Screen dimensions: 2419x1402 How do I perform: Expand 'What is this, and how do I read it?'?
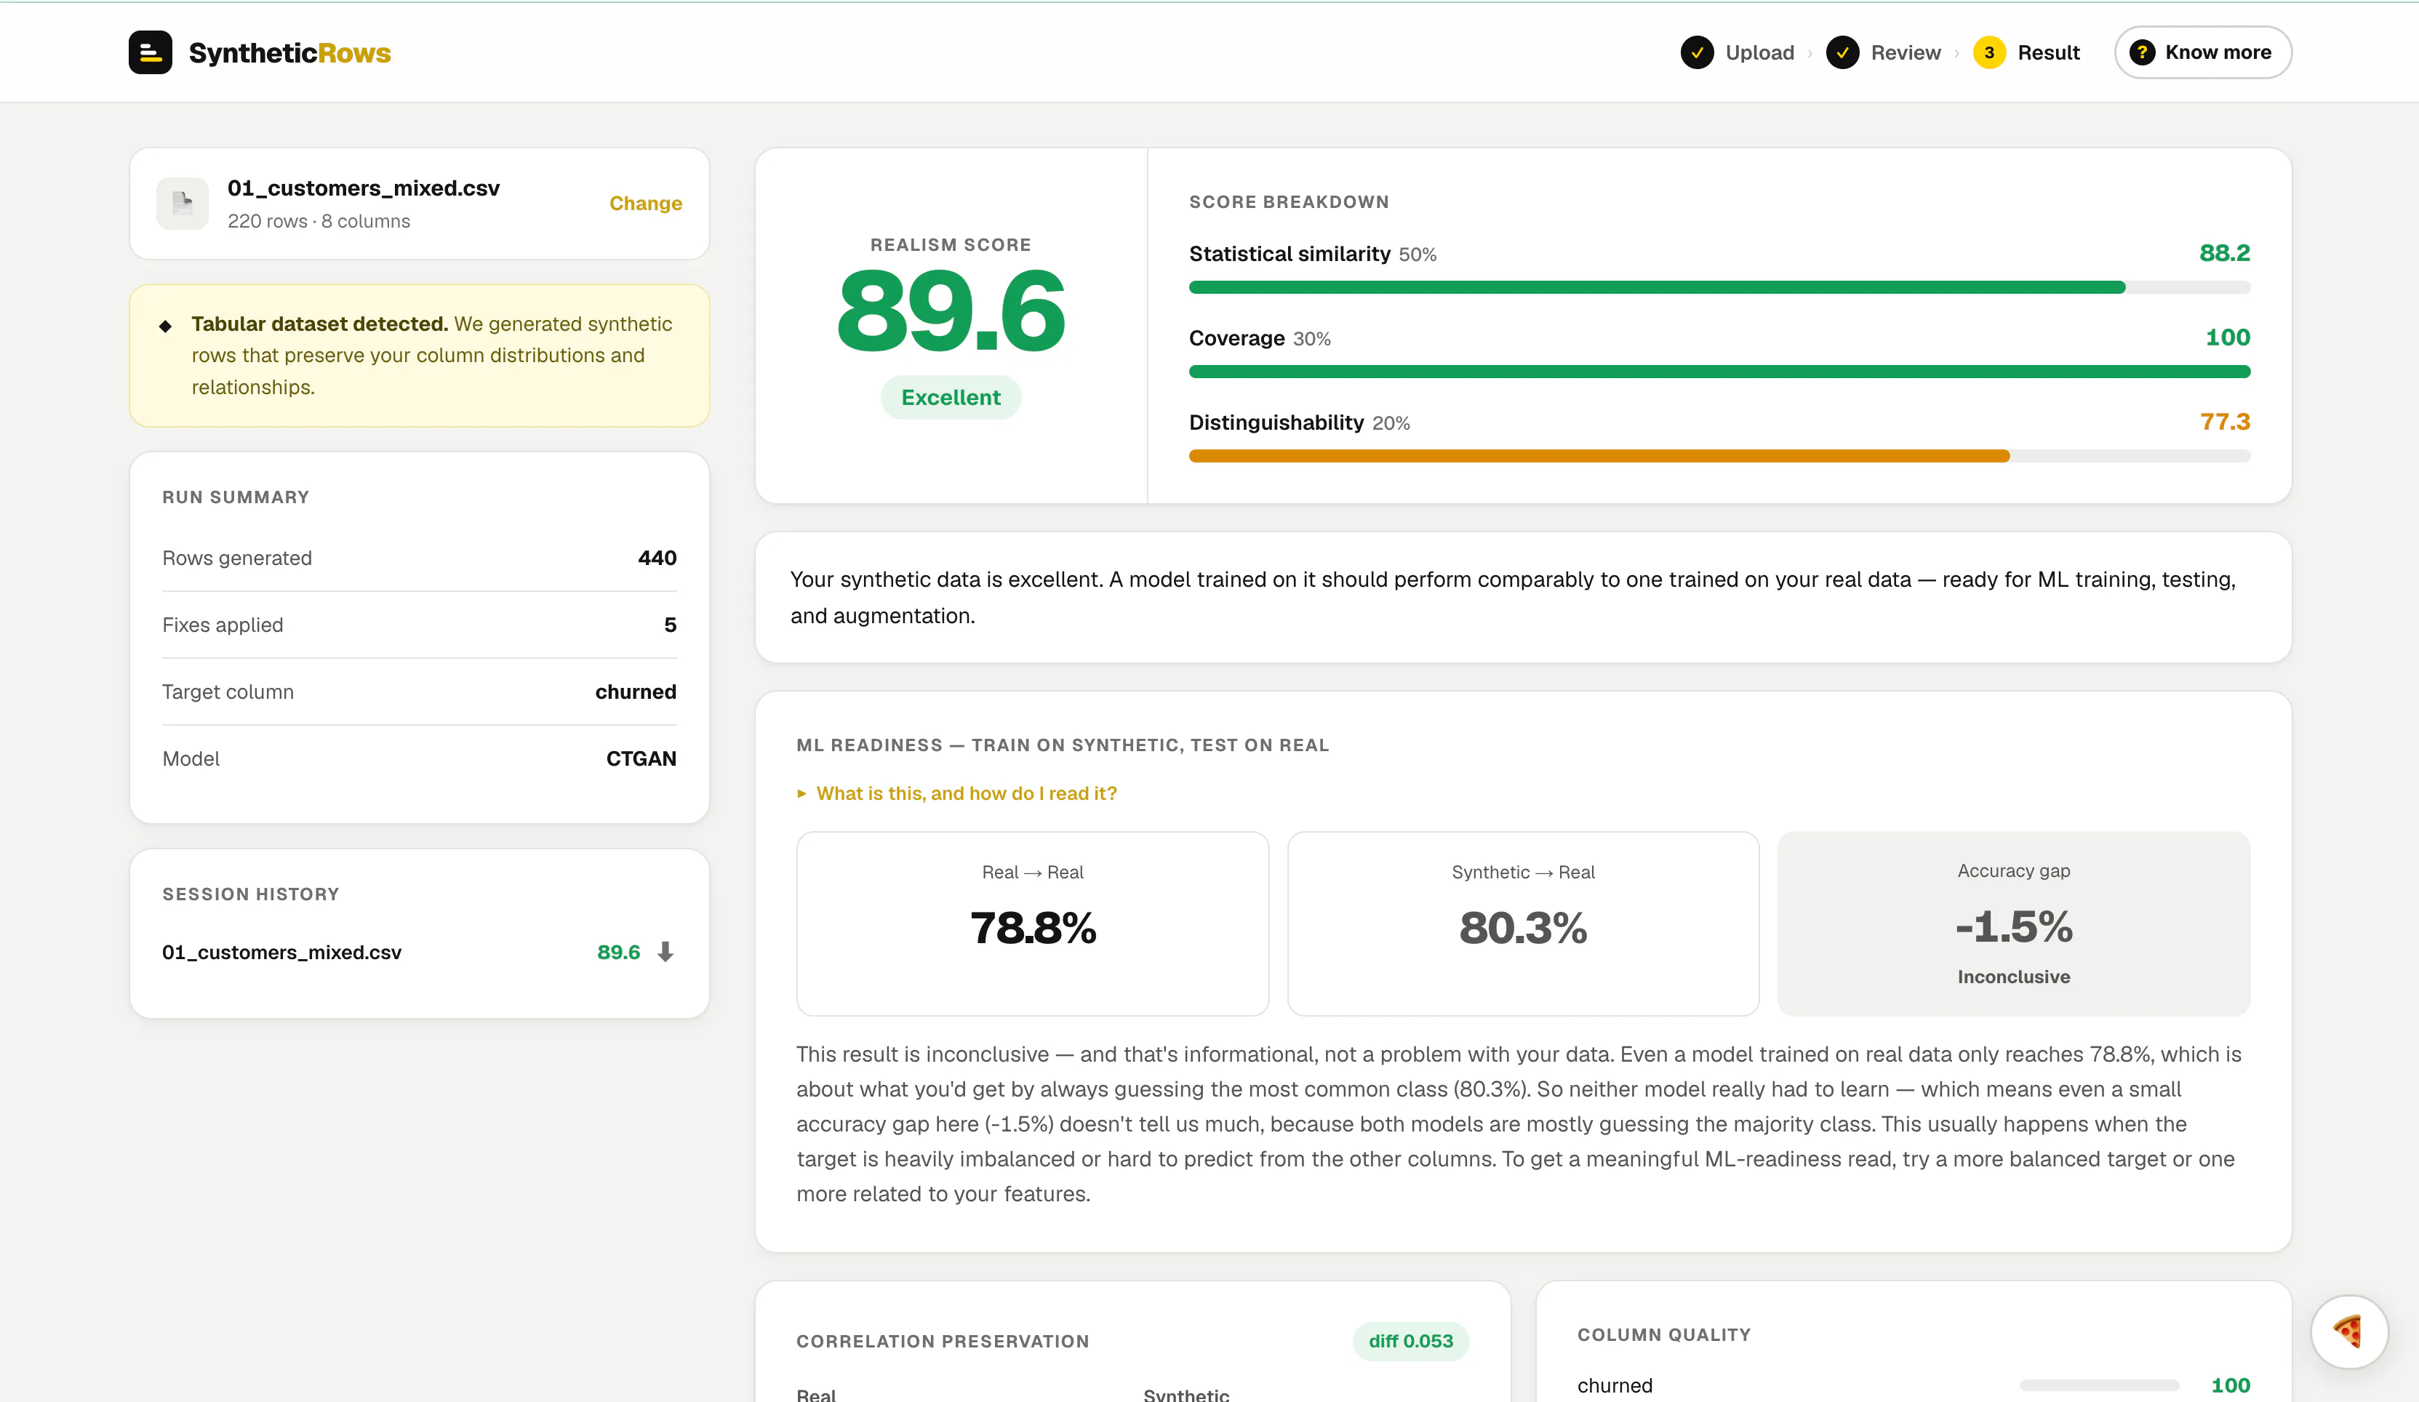pos(957,793)
